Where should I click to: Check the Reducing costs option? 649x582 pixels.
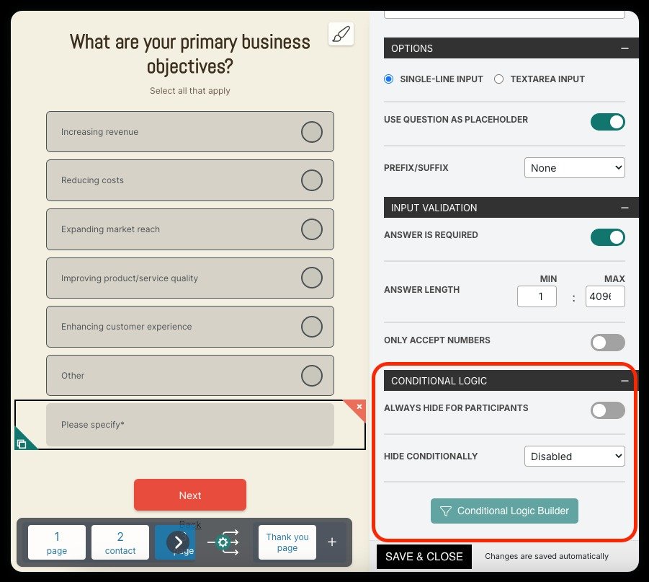click(x=312, y=180)
